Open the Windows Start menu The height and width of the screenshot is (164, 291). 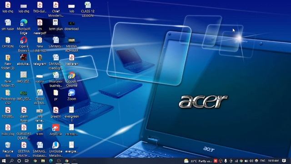4,161
